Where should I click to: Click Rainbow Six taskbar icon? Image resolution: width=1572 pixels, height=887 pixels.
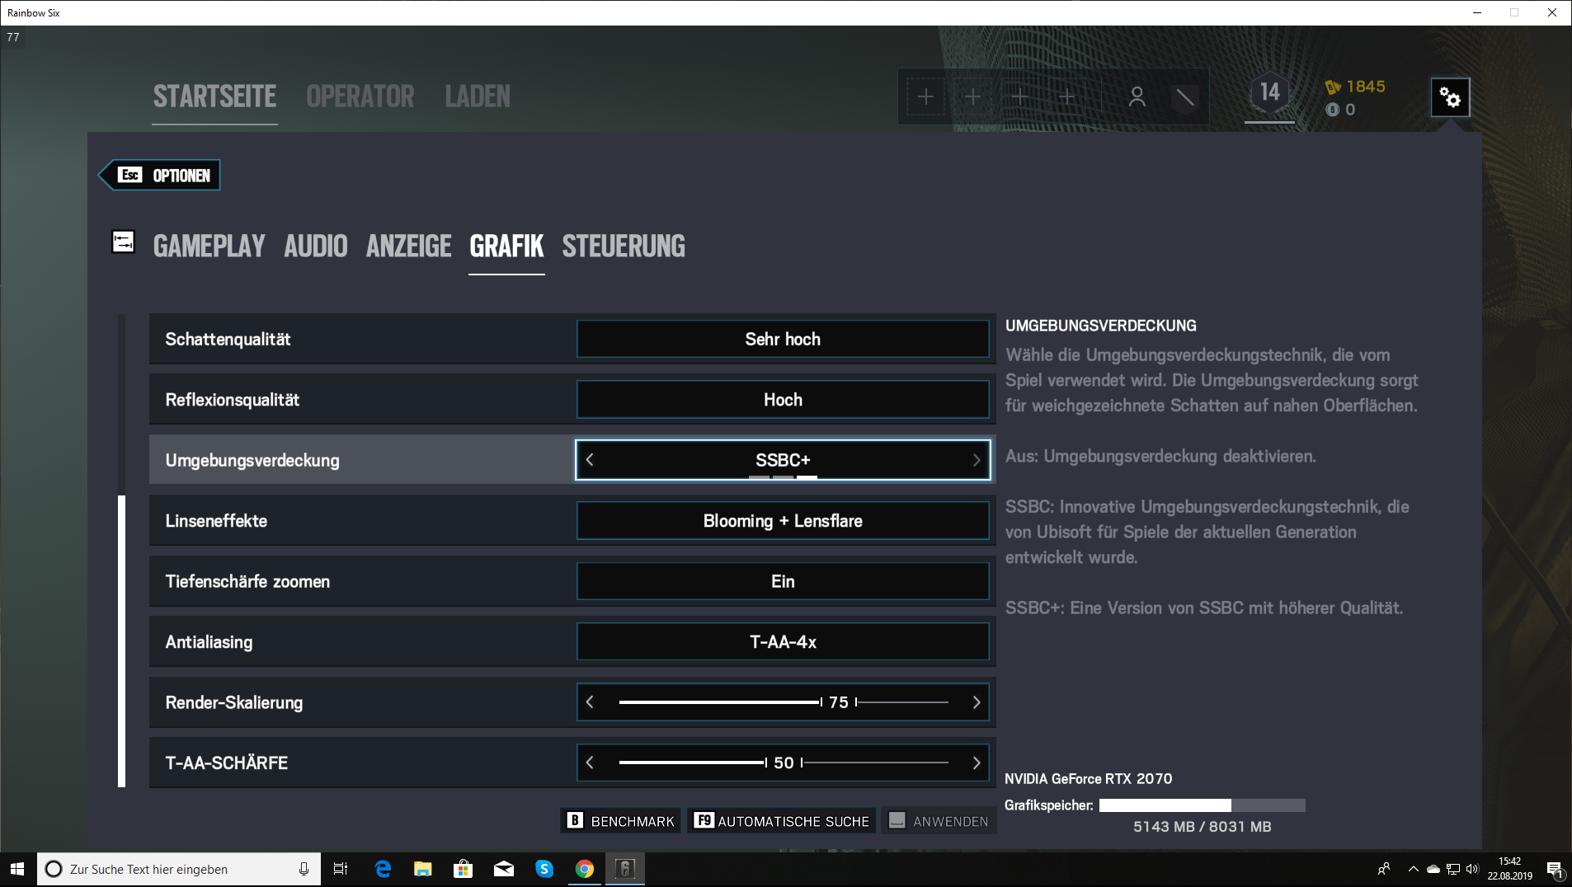point(625,869)
